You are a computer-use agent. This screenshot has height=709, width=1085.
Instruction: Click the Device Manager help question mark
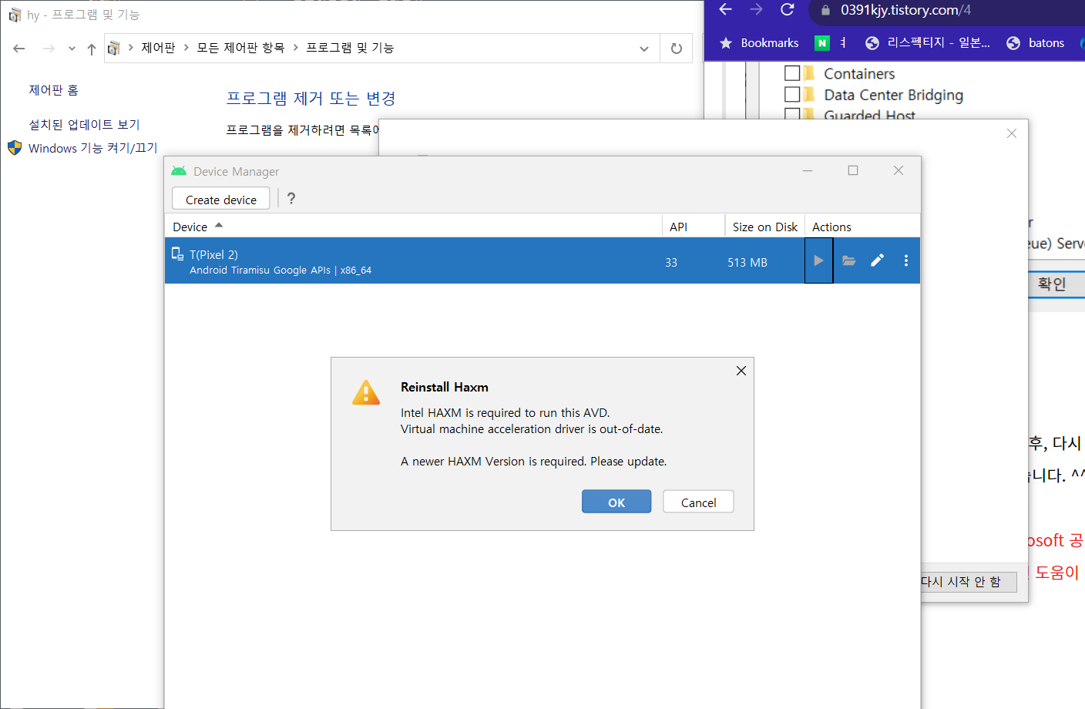click(291, 198)
